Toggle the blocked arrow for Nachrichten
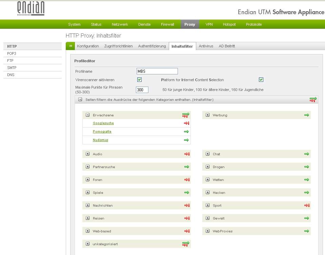 click(187, 205)
